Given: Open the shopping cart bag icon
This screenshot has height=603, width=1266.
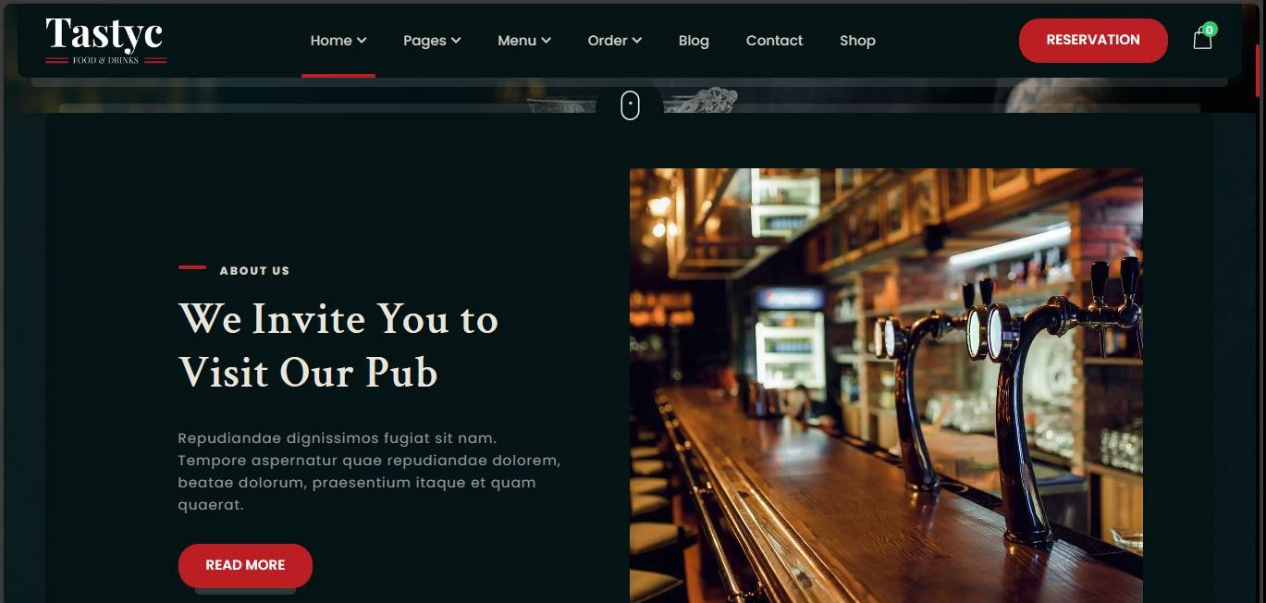Looking at the screenshot, I should tap(1202, 39).
